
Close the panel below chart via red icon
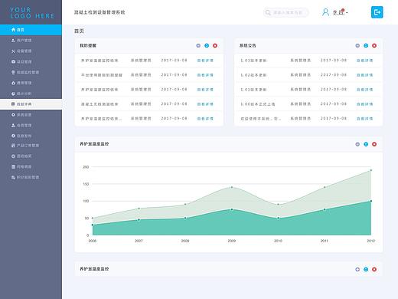click(x=374, y=269)
